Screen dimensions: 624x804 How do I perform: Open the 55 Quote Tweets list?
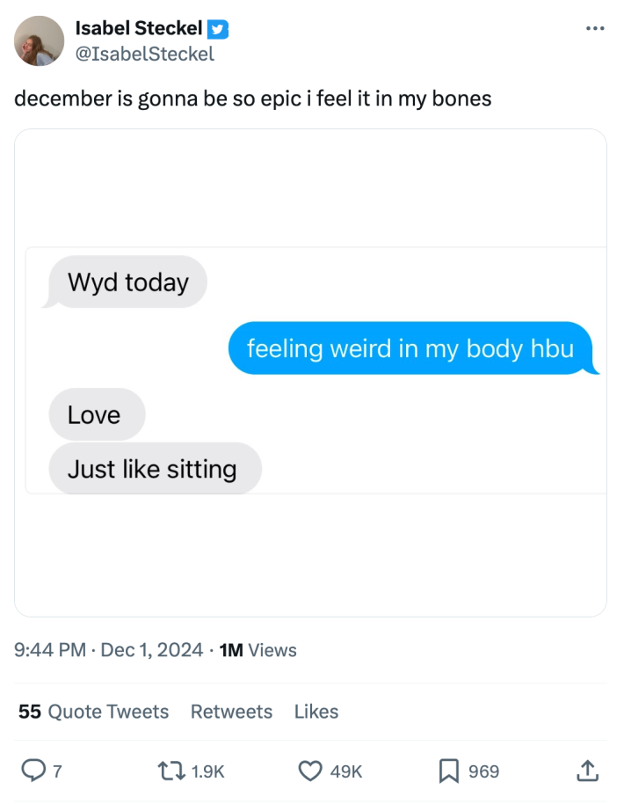tap(93, 712)
